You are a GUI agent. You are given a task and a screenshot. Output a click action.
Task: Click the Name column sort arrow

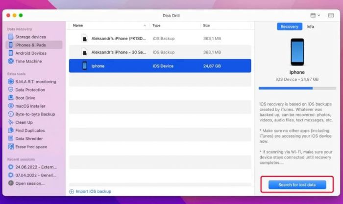click(145, 25)
